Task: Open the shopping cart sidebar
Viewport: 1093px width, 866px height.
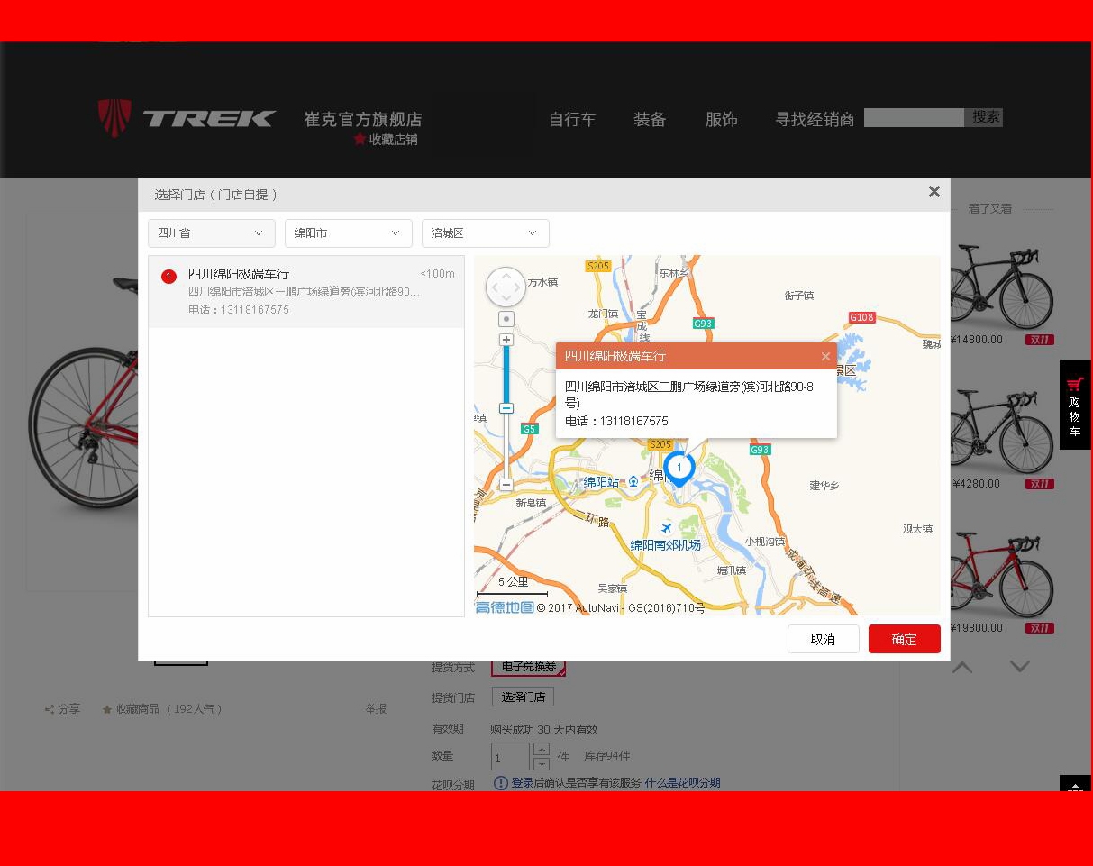Action: pyautogui.click(x=1075, y=405)
